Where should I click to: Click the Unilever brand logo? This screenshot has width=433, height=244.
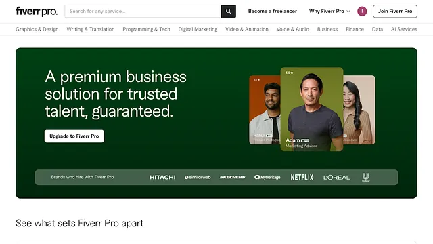click(x=366, y=178)
